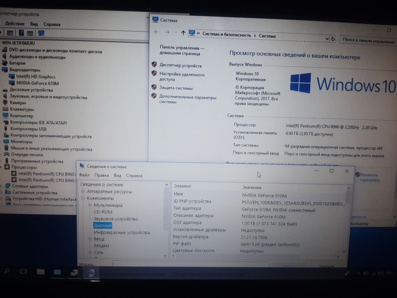The width and height of the screenshot is (397, 298).
Task: Open the address bar history dropdown
Action: 327,39
